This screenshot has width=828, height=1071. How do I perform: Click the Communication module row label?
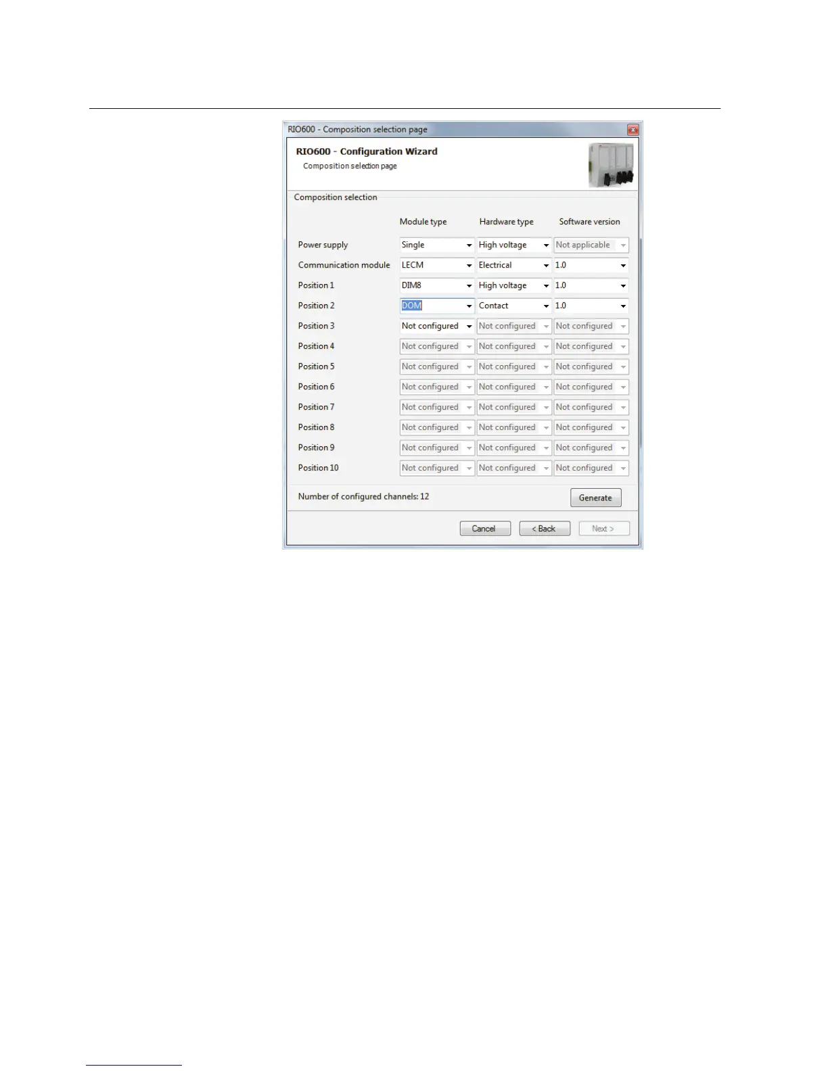[x=344, y=265]
